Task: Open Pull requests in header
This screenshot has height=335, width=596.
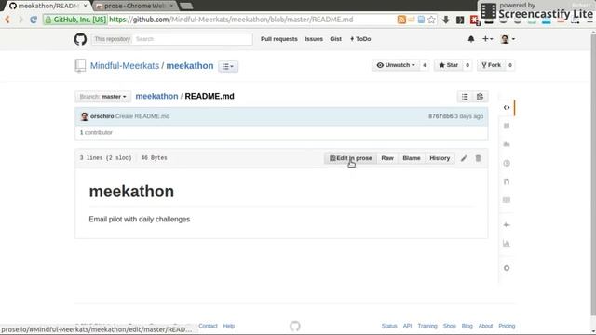Action: click(x=279, y=39)
